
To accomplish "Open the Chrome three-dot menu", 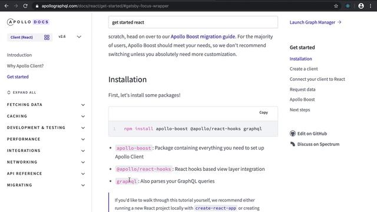I will (371, 6).
